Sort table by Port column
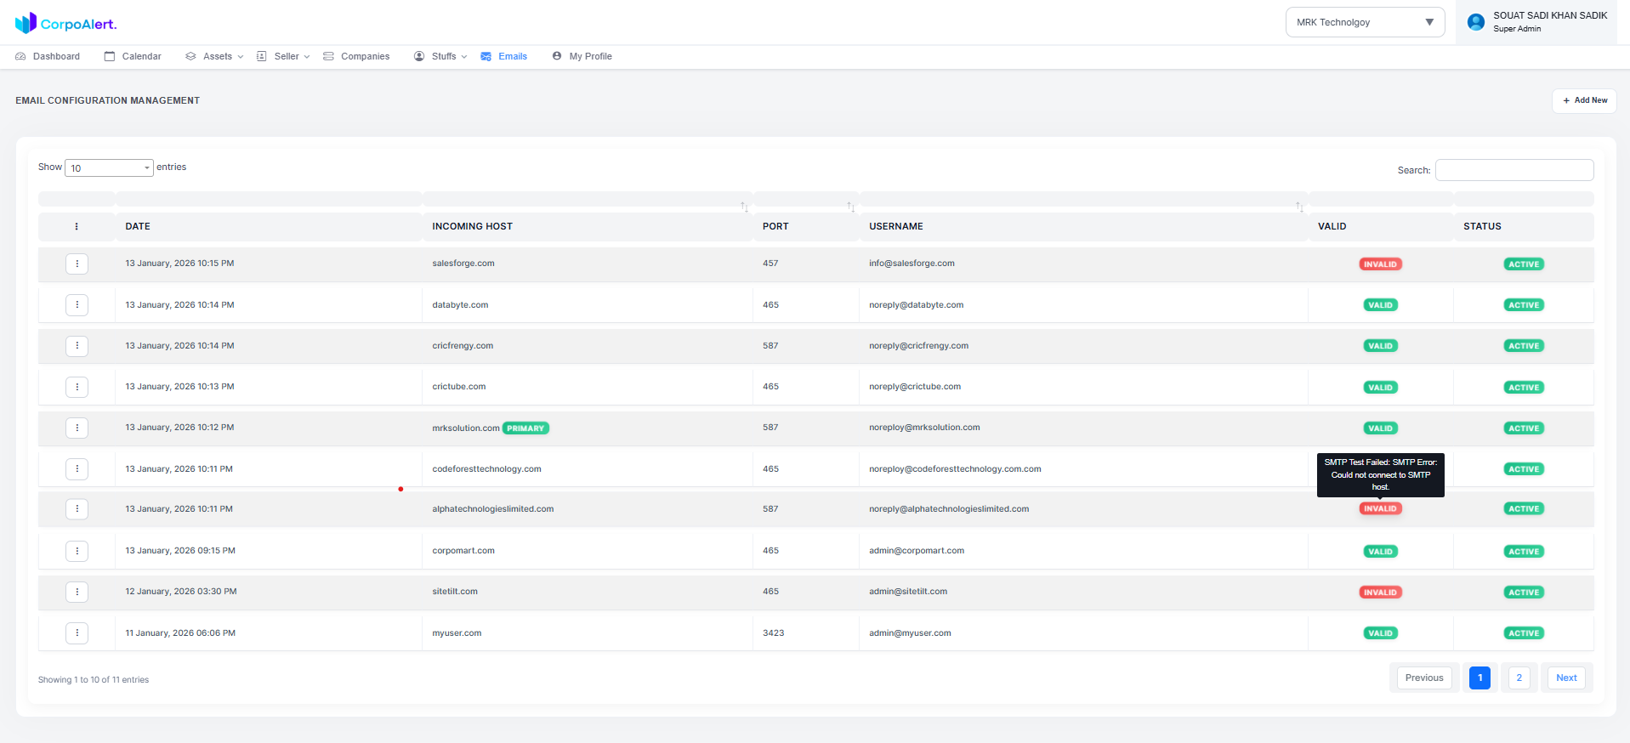The image size is (1630, 743). 850,207
